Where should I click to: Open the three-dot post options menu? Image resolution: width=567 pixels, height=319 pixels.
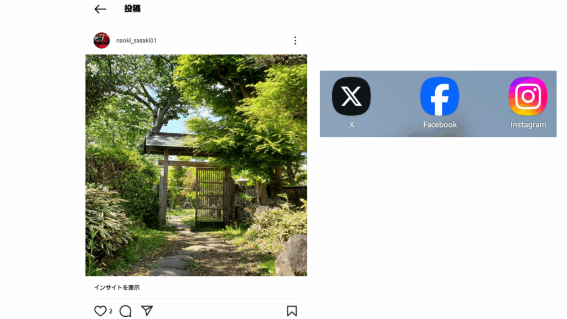(x=295, y=40)
